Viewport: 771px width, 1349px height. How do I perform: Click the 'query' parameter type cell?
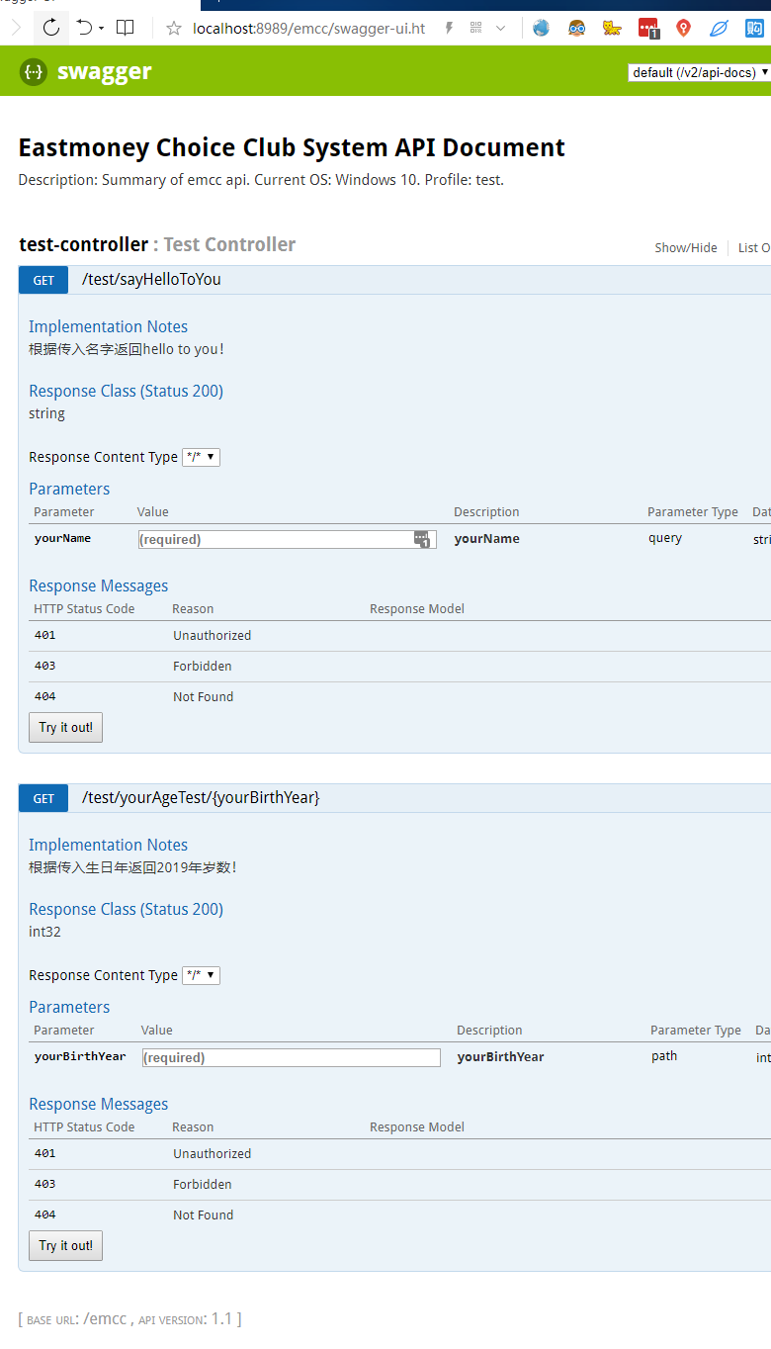665,538
